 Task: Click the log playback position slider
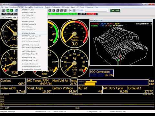point(97,10)
